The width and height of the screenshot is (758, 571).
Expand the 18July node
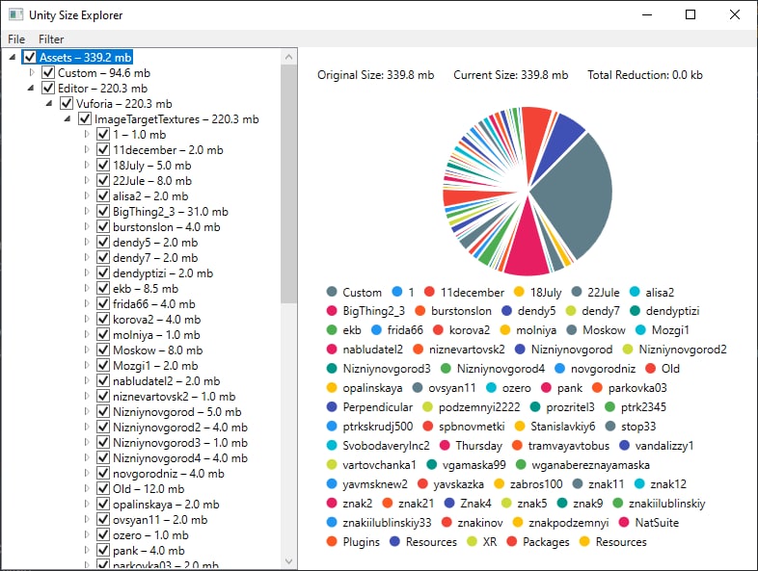pyautogui.click(x=87, y=165)
